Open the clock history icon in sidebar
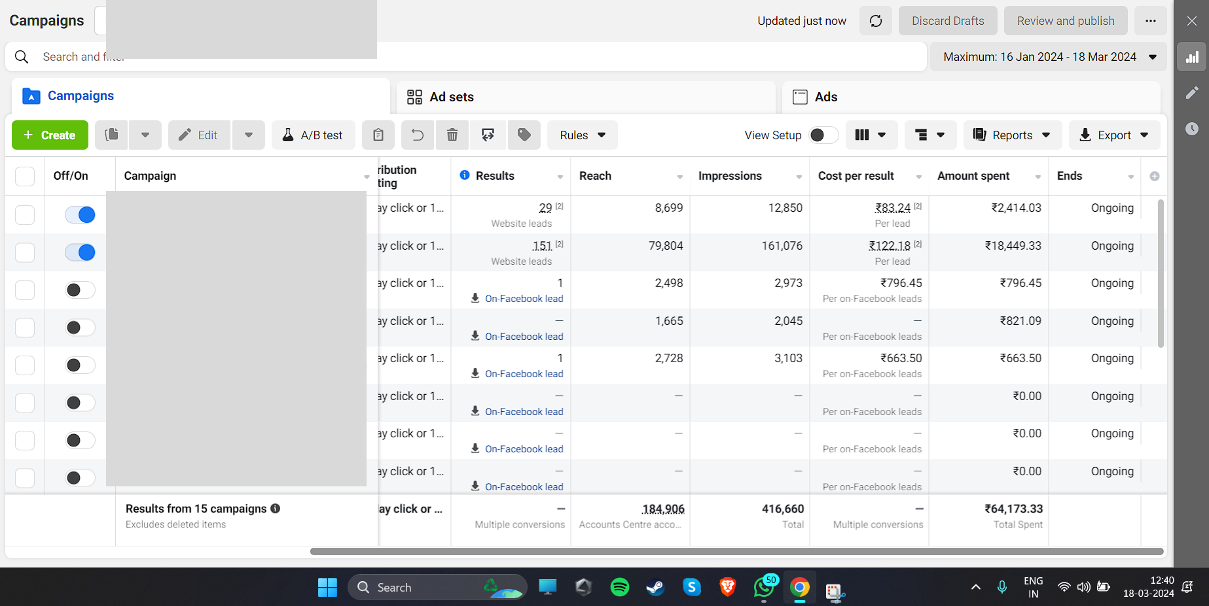1209x606 pixels. click(x=1192, y=129)
